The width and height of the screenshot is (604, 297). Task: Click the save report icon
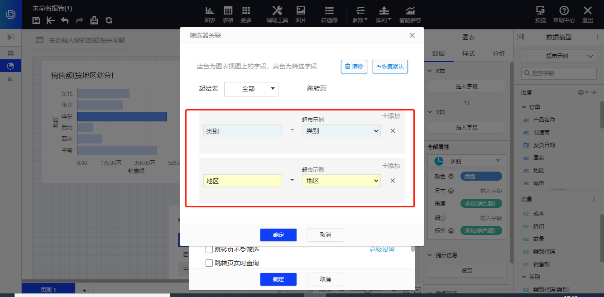(x=36, y=20)
